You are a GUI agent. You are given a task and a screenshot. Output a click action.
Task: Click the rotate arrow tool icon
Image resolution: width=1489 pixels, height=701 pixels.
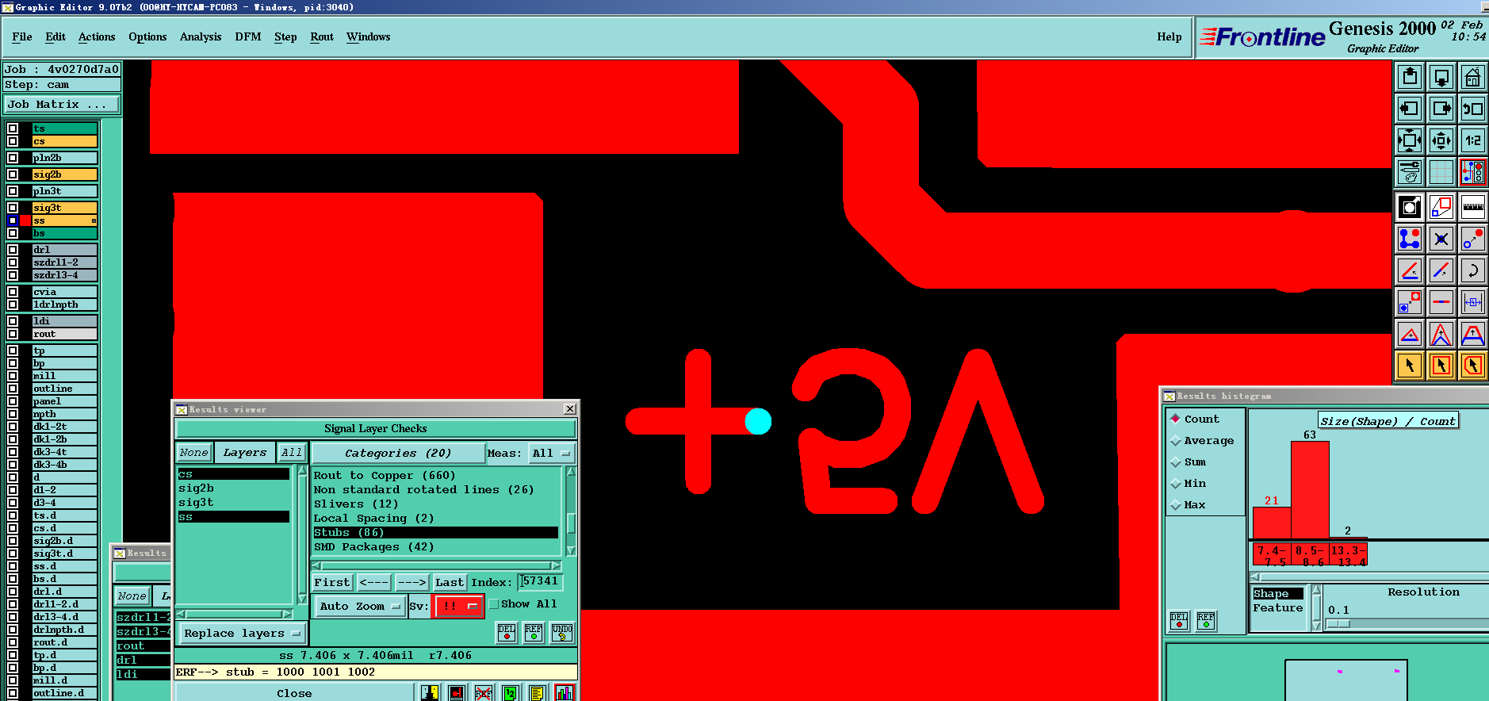(x=1473, y=270)
